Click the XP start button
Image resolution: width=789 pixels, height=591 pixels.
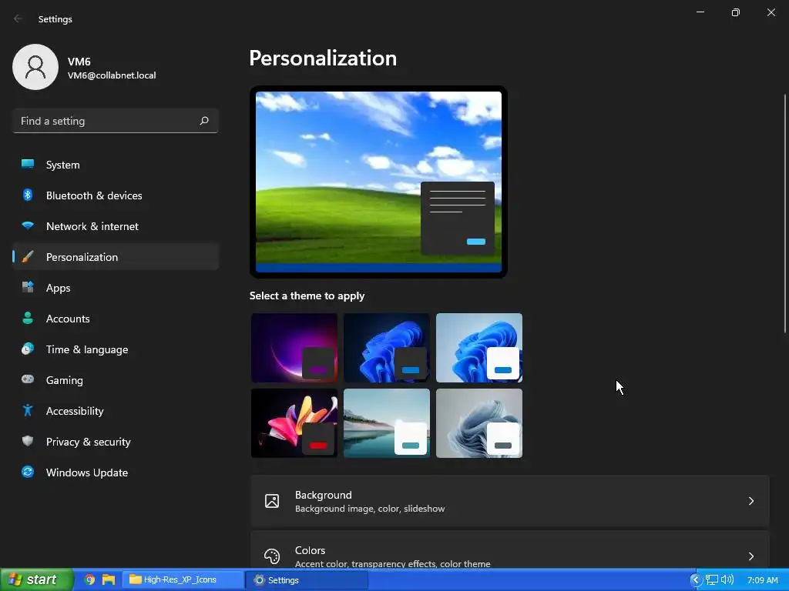coord(37,579)
